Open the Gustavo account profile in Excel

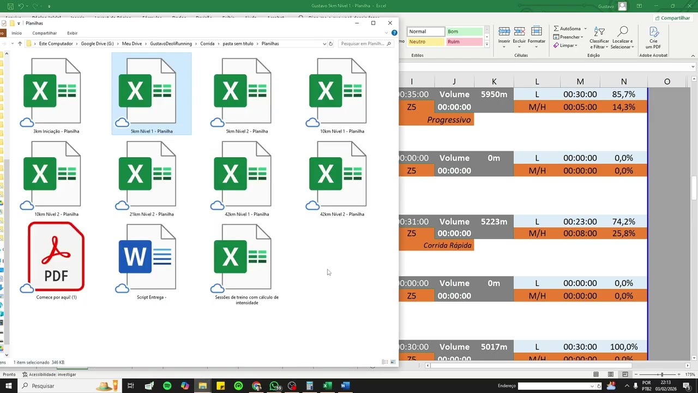pyautogui.click(x=612, y=6)
